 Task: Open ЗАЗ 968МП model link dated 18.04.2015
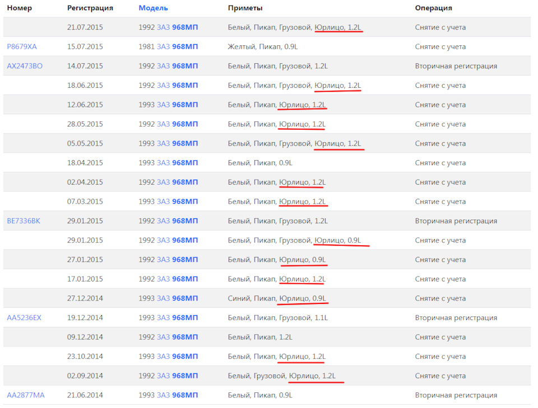pyautogui.click(x=178, y=163)
